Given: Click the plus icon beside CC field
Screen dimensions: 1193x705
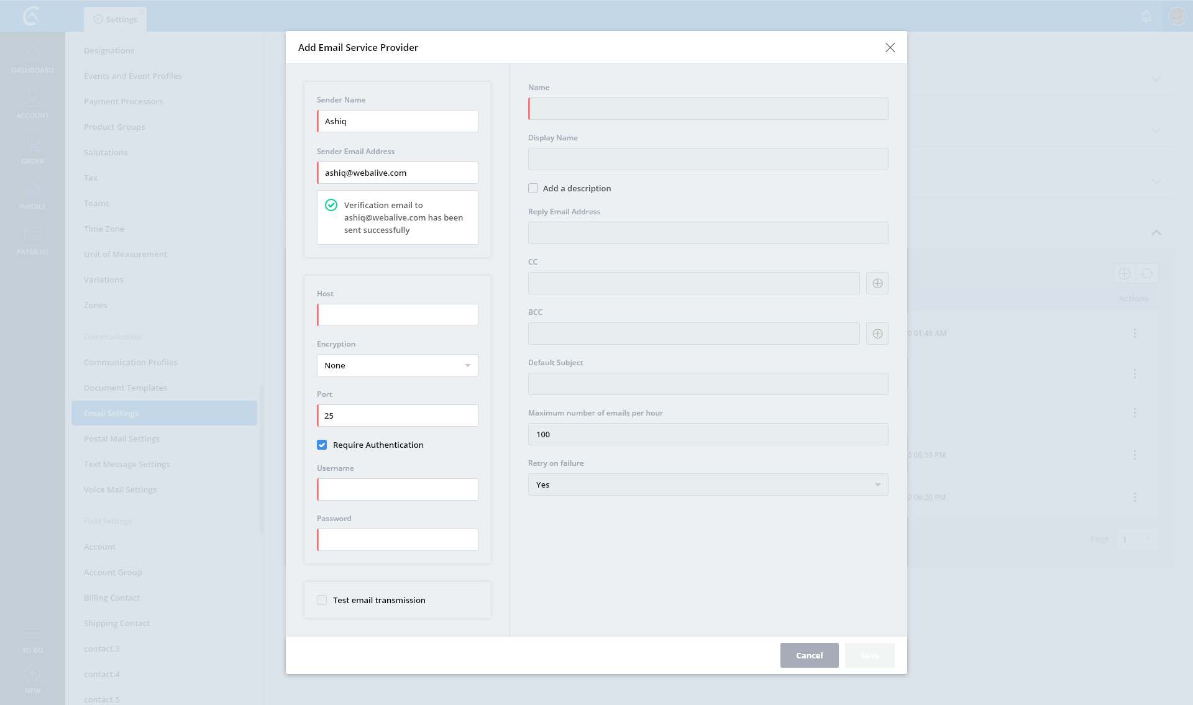Looking at the screenshot, I should point(877,283).
